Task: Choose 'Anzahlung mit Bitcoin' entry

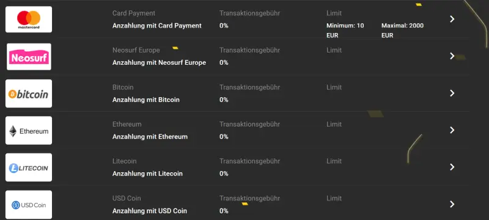Action: point(146,100)
